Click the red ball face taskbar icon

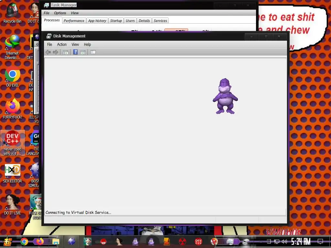click(x=103, y=242)
